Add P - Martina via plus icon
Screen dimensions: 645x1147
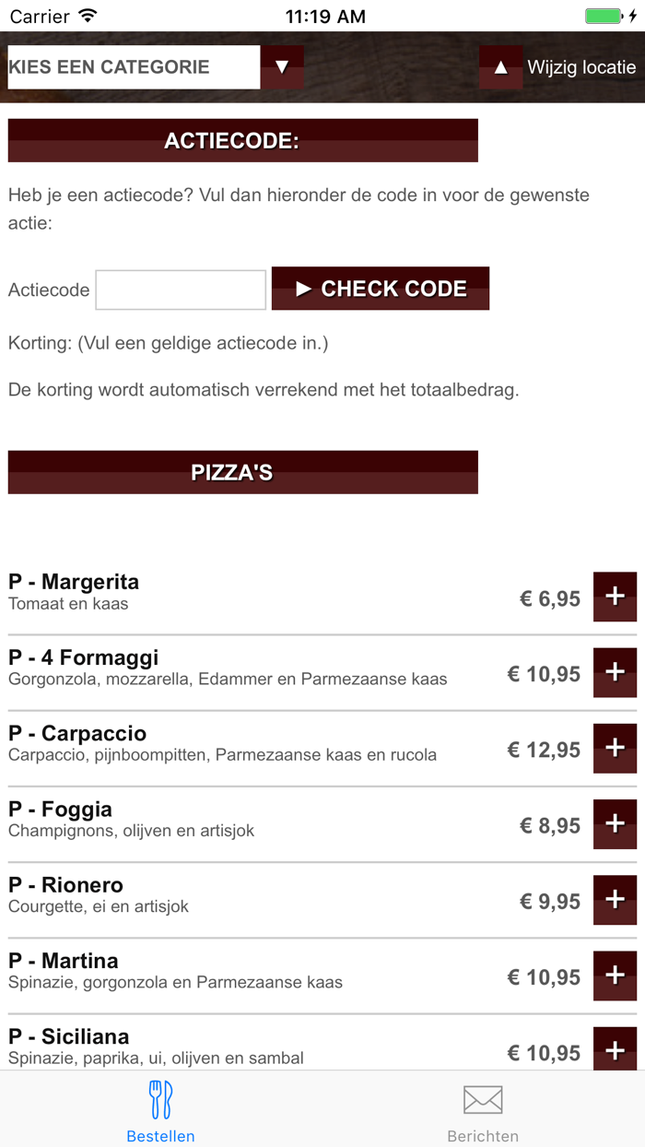tap(615, 975)
